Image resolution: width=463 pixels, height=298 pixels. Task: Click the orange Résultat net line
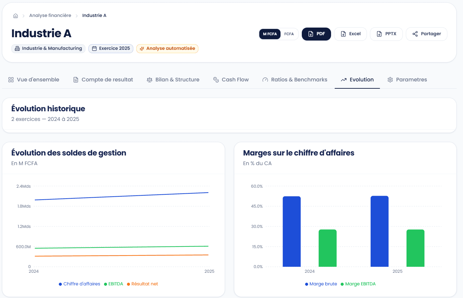click(x=122, y=255)
